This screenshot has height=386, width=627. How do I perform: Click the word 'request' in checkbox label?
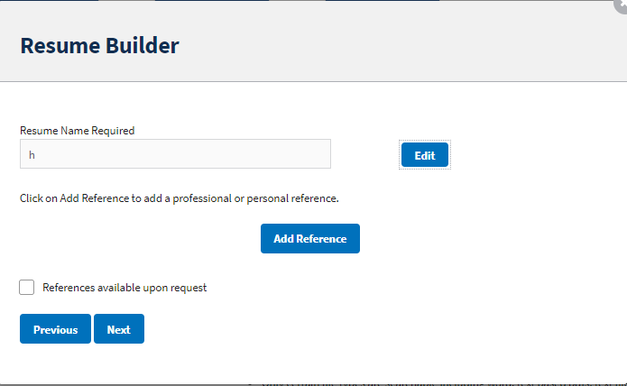[x=187, y=288]
